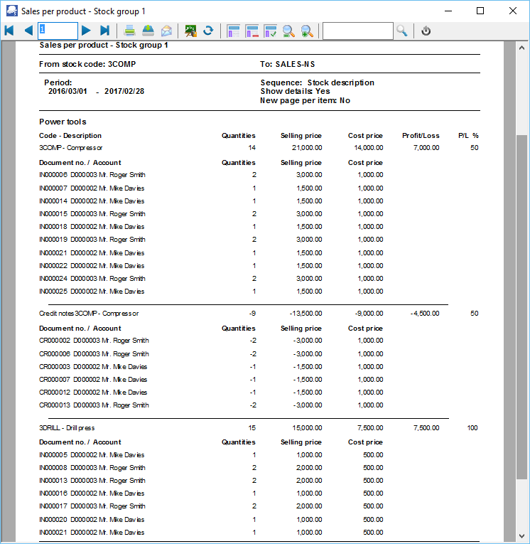The width and height of the screenshot is (530, 544).
Task: Print the sales report
Action: click(x=130, y=31)
